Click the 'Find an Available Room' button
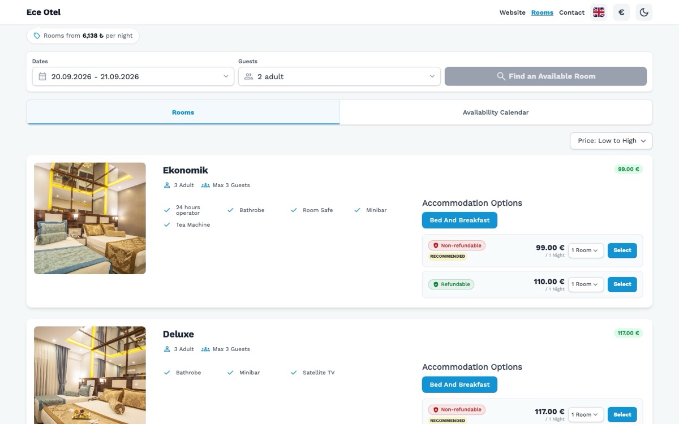 [x=545, y=76]
